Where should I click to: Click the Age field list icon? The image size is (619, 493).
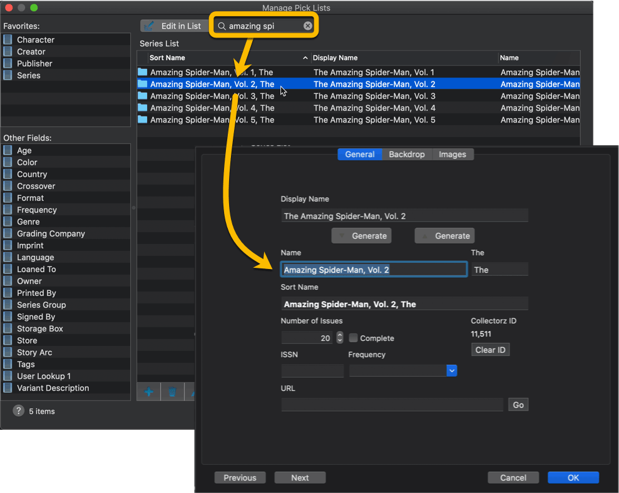click(x=8, y=150)
